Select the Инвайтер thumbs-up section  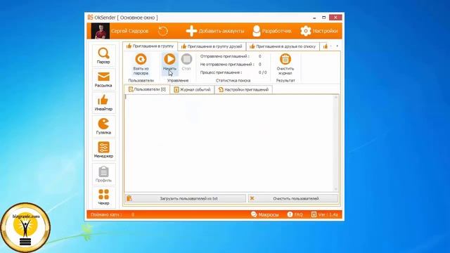click(103, 103)
